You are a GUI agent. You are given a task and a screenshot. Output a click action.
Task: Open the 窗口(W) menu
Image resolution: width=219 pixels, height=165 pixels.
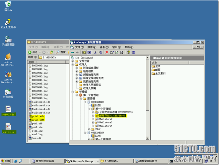coord(117,47)
